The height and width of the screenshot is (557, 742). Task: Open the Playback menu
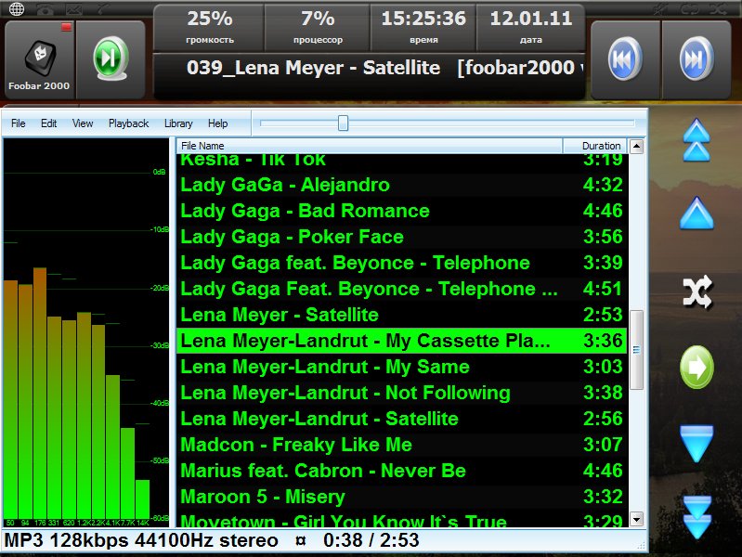click(x=129, y=123)
